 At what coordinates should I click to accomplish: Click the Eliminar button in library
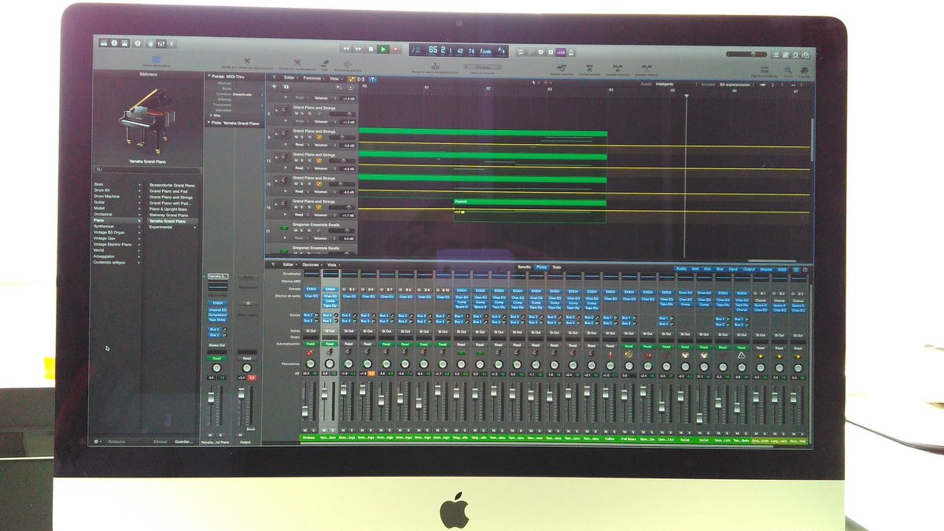tap(160, 441)
